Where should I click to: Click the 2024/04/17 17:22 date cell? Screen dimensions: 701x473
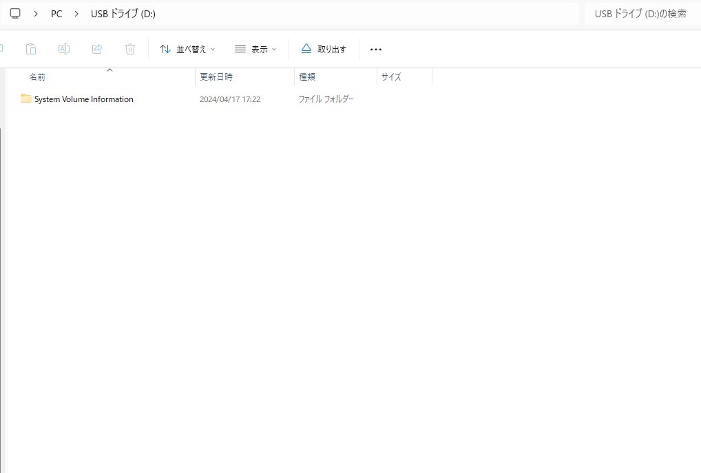point(230,99)
